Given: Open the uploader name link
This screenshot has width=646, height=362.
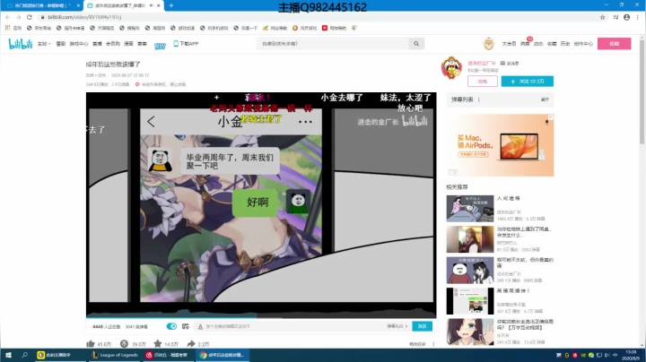Looking at the screenshot, I should click(482, 64).
